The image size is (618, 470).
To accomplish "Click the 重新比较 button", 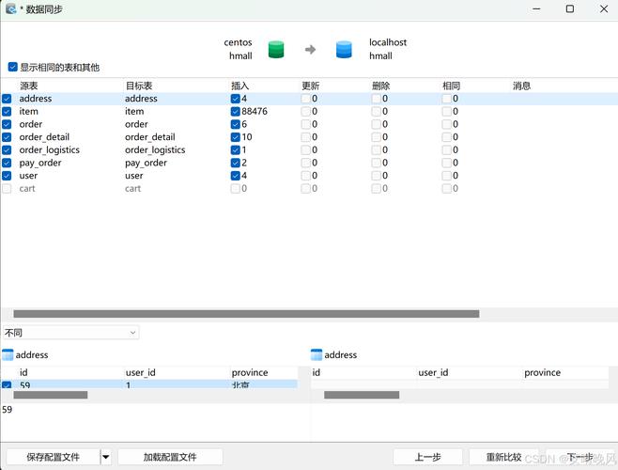I will tap(503, 458).
